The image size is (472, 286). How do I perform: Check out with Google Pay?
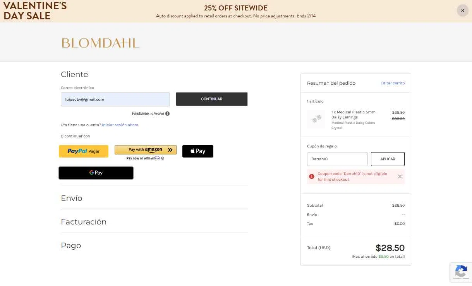pos(96,173)
